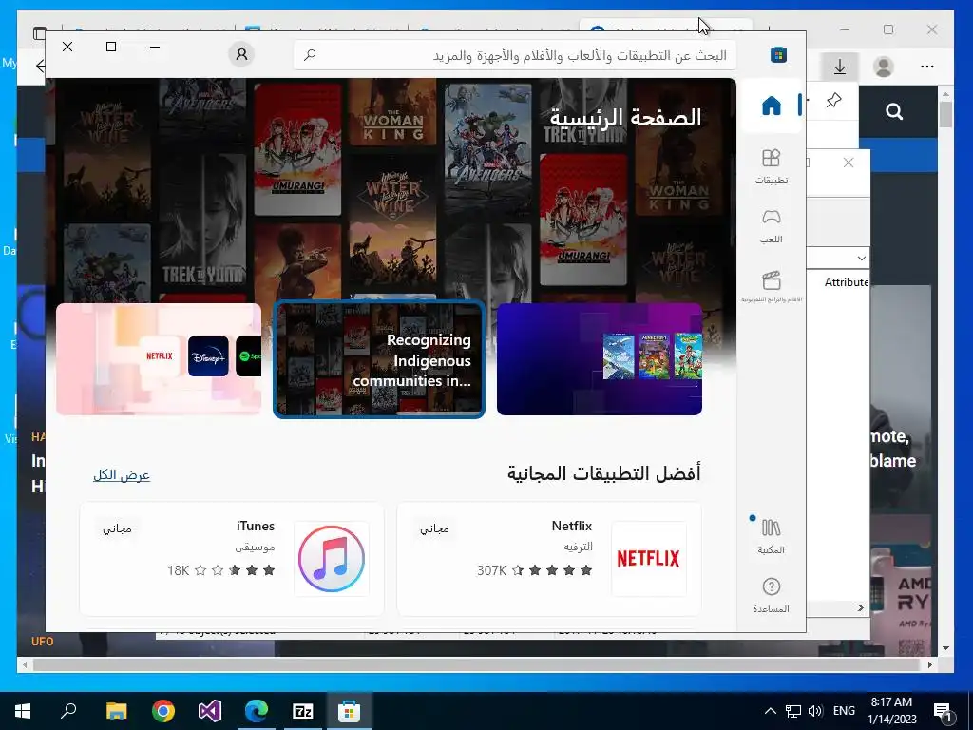Open the iTunes app card
This screenshot has width=973, height=730.
232,559
